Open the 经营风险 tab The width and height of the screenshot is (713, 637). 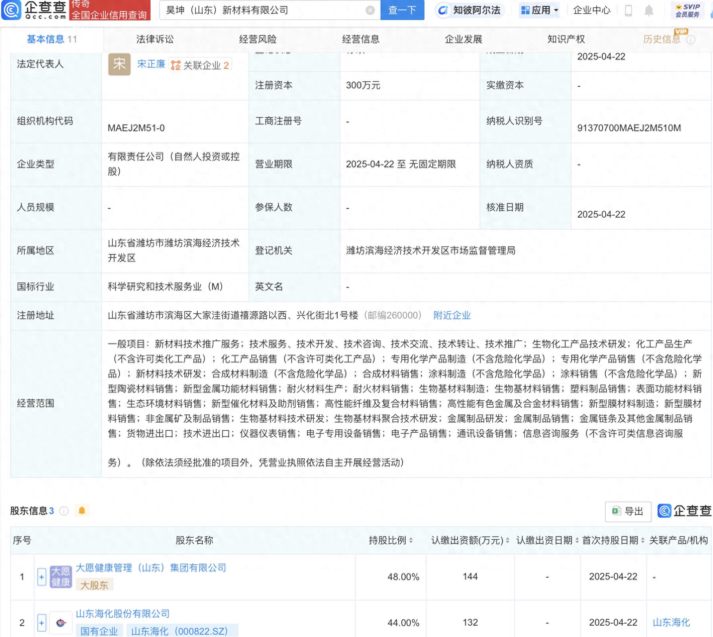pos(258,39)
